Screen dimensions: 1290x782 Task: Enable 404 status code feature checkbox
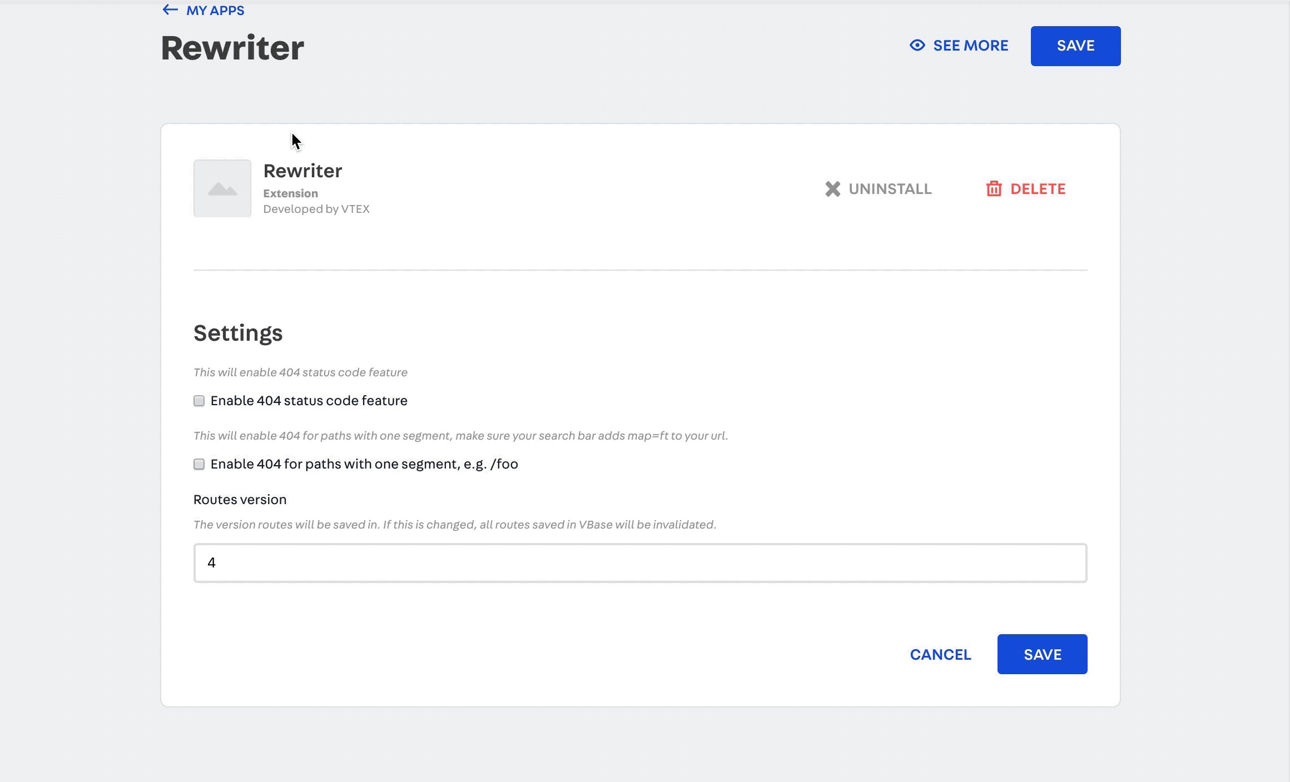199,401
